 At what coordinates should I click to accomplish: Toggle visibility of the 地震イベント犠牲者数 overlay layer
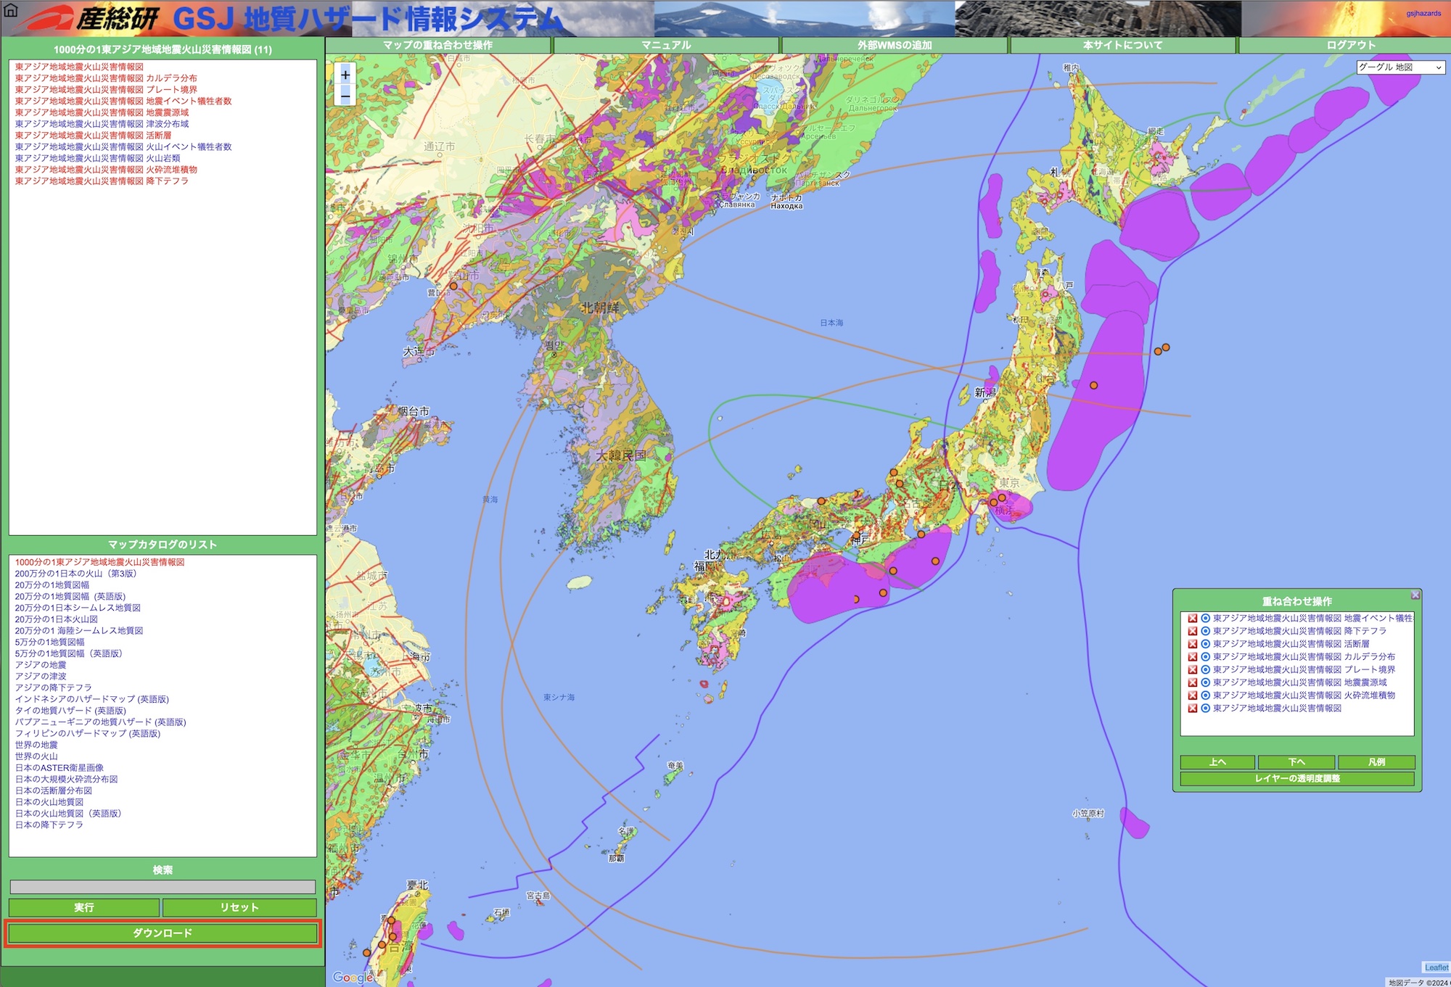tap(1205, 619)
